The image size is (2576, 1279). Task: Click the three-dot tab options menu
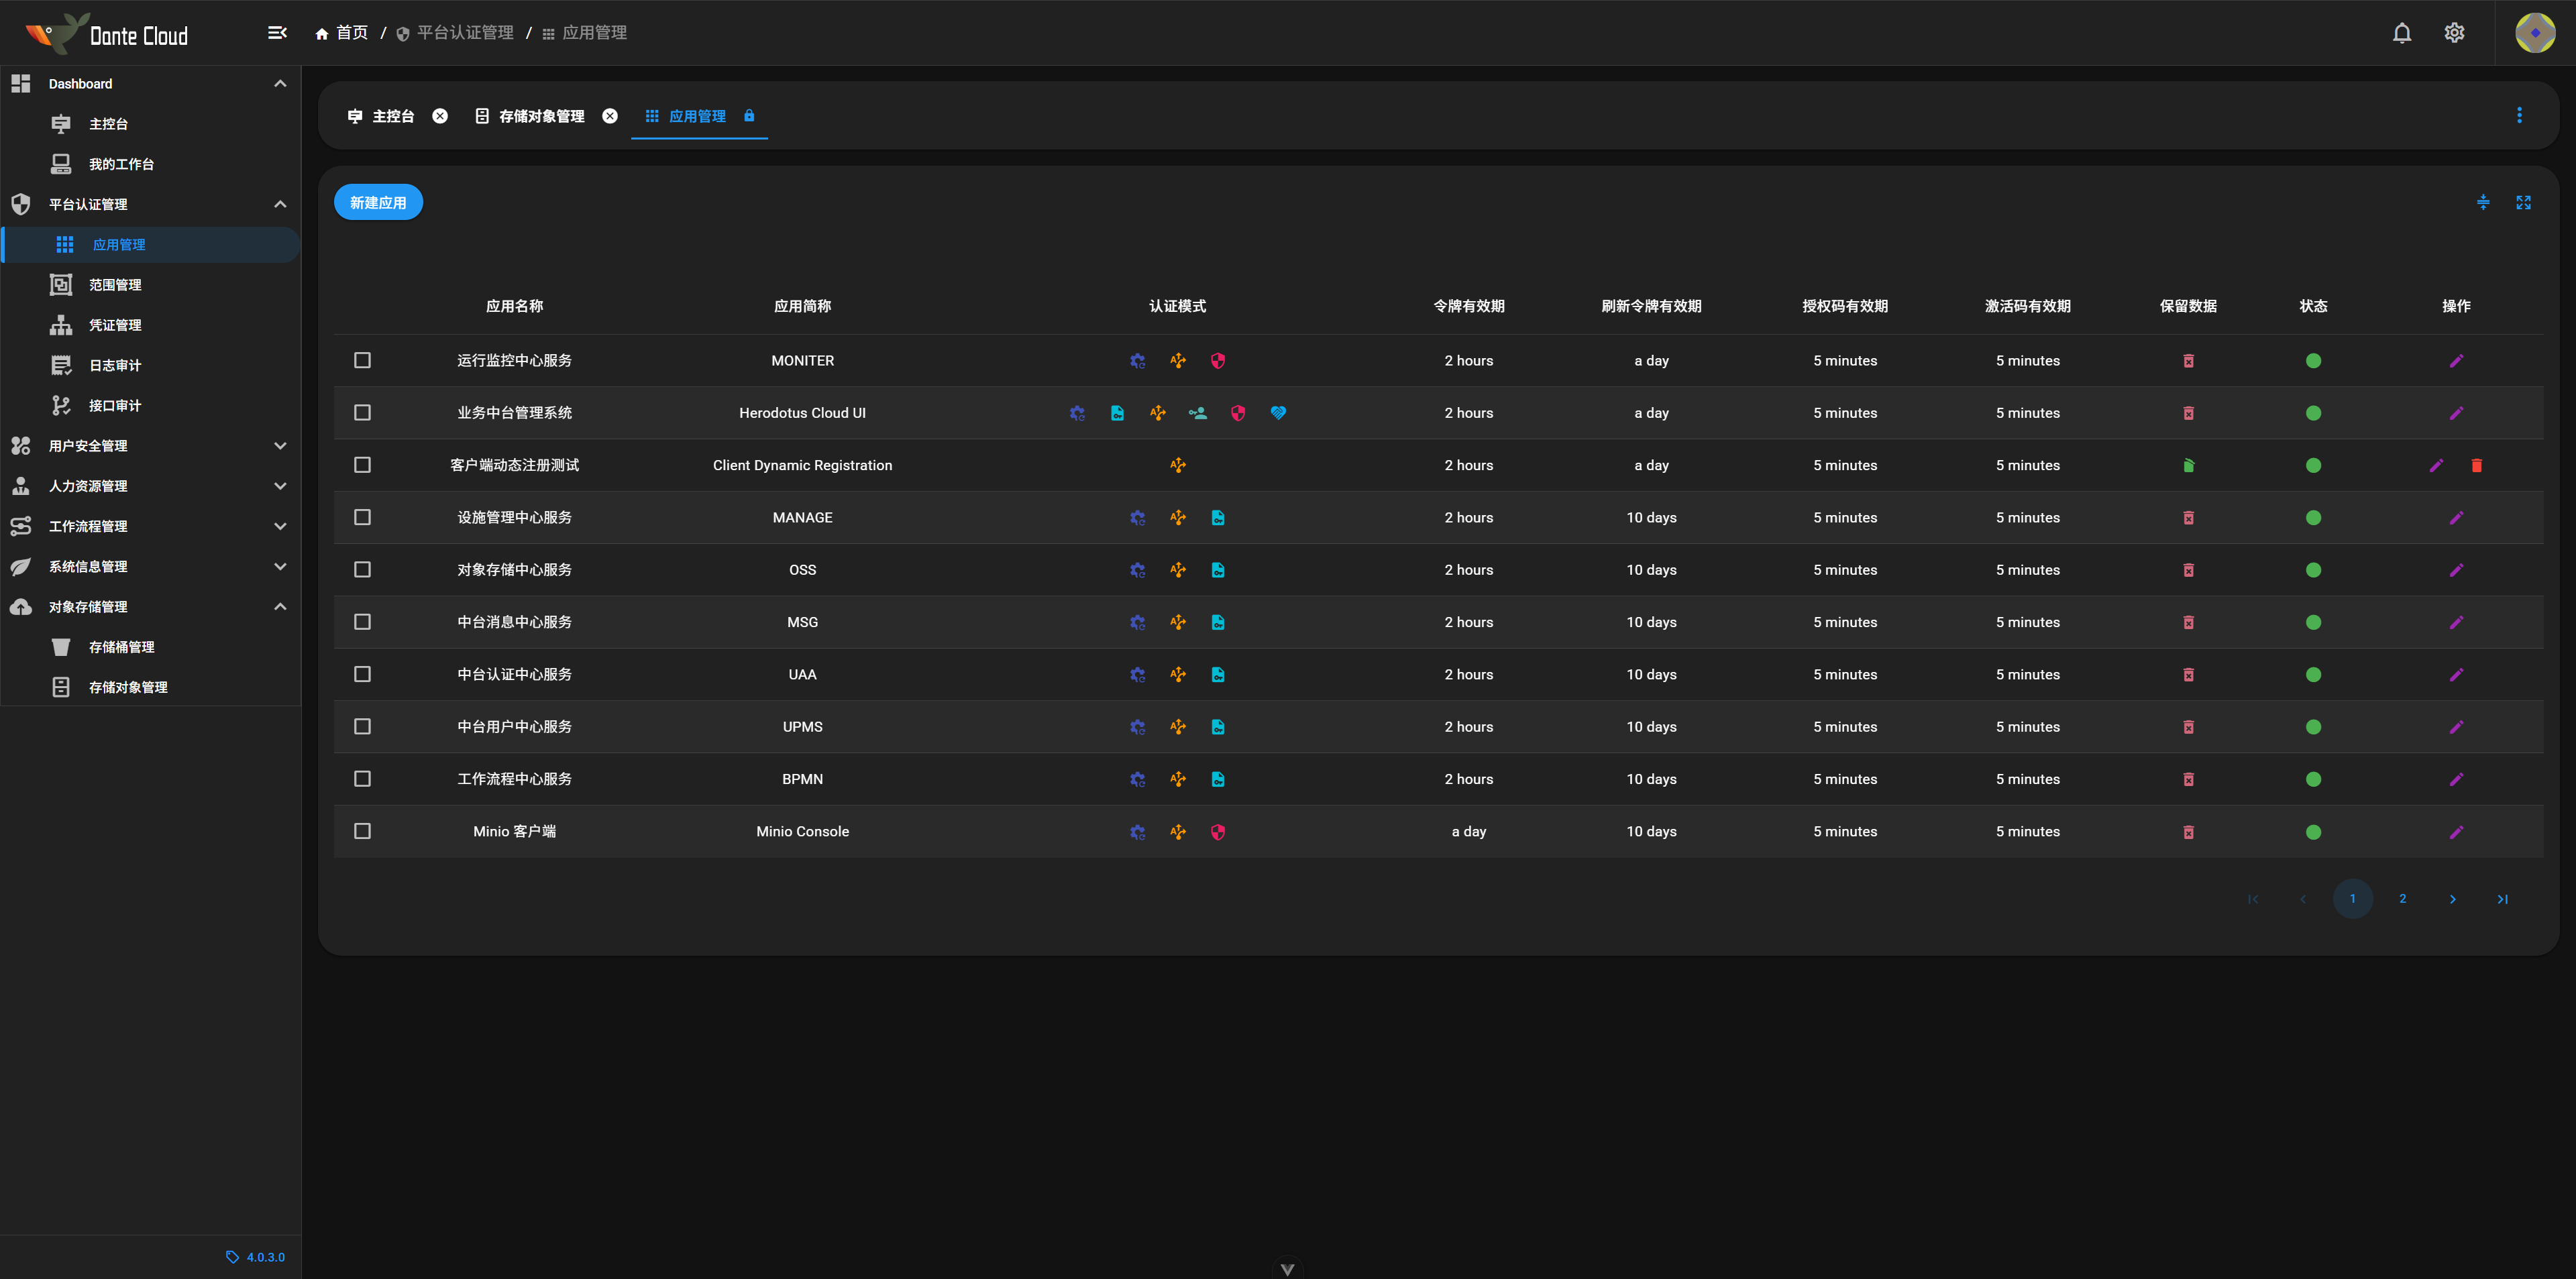point(2519,116)
